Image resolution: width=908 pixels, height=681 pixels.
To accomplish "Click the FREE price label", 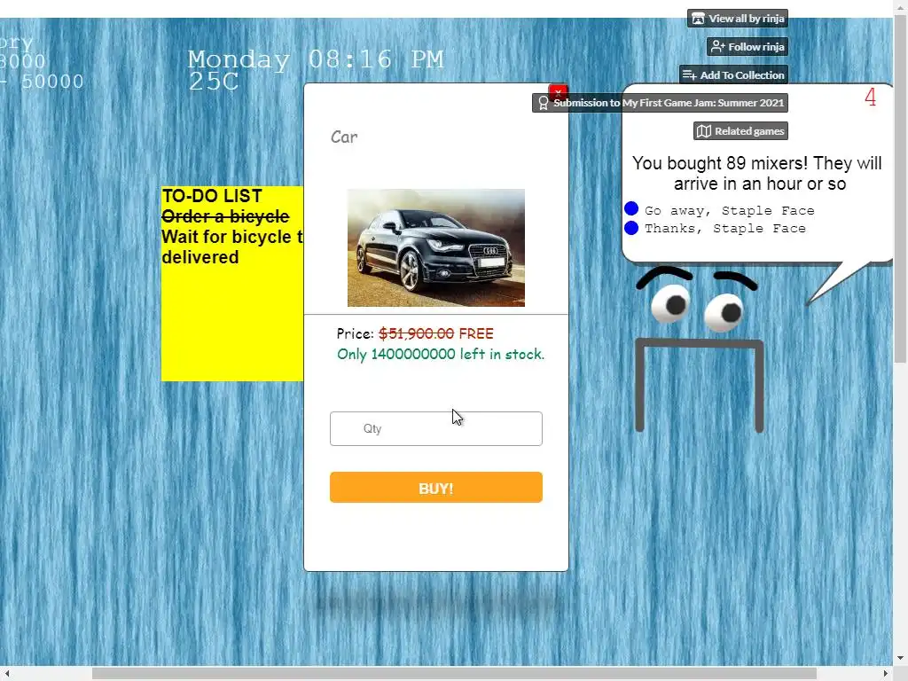I will (476, 333).
